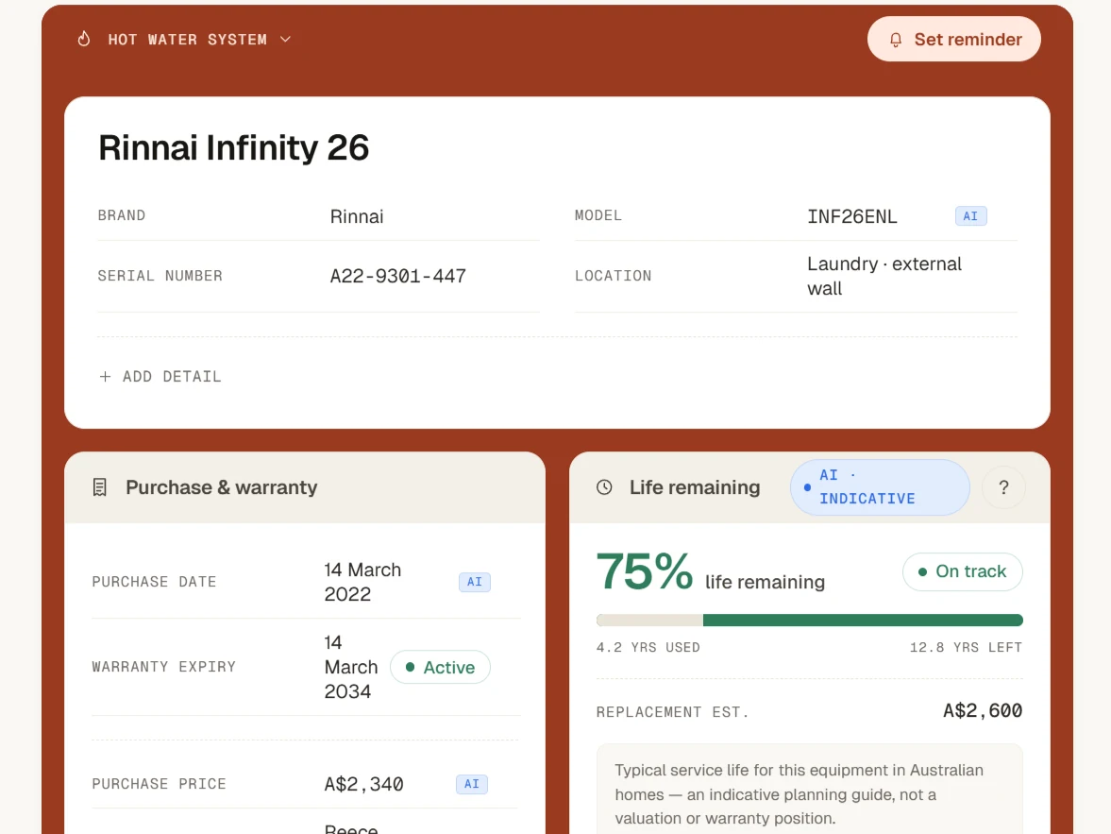This screenshot has height=834, width=1111.
Task: Click the WARRANTY EXPIRY field label
Action: pos(163,667)
